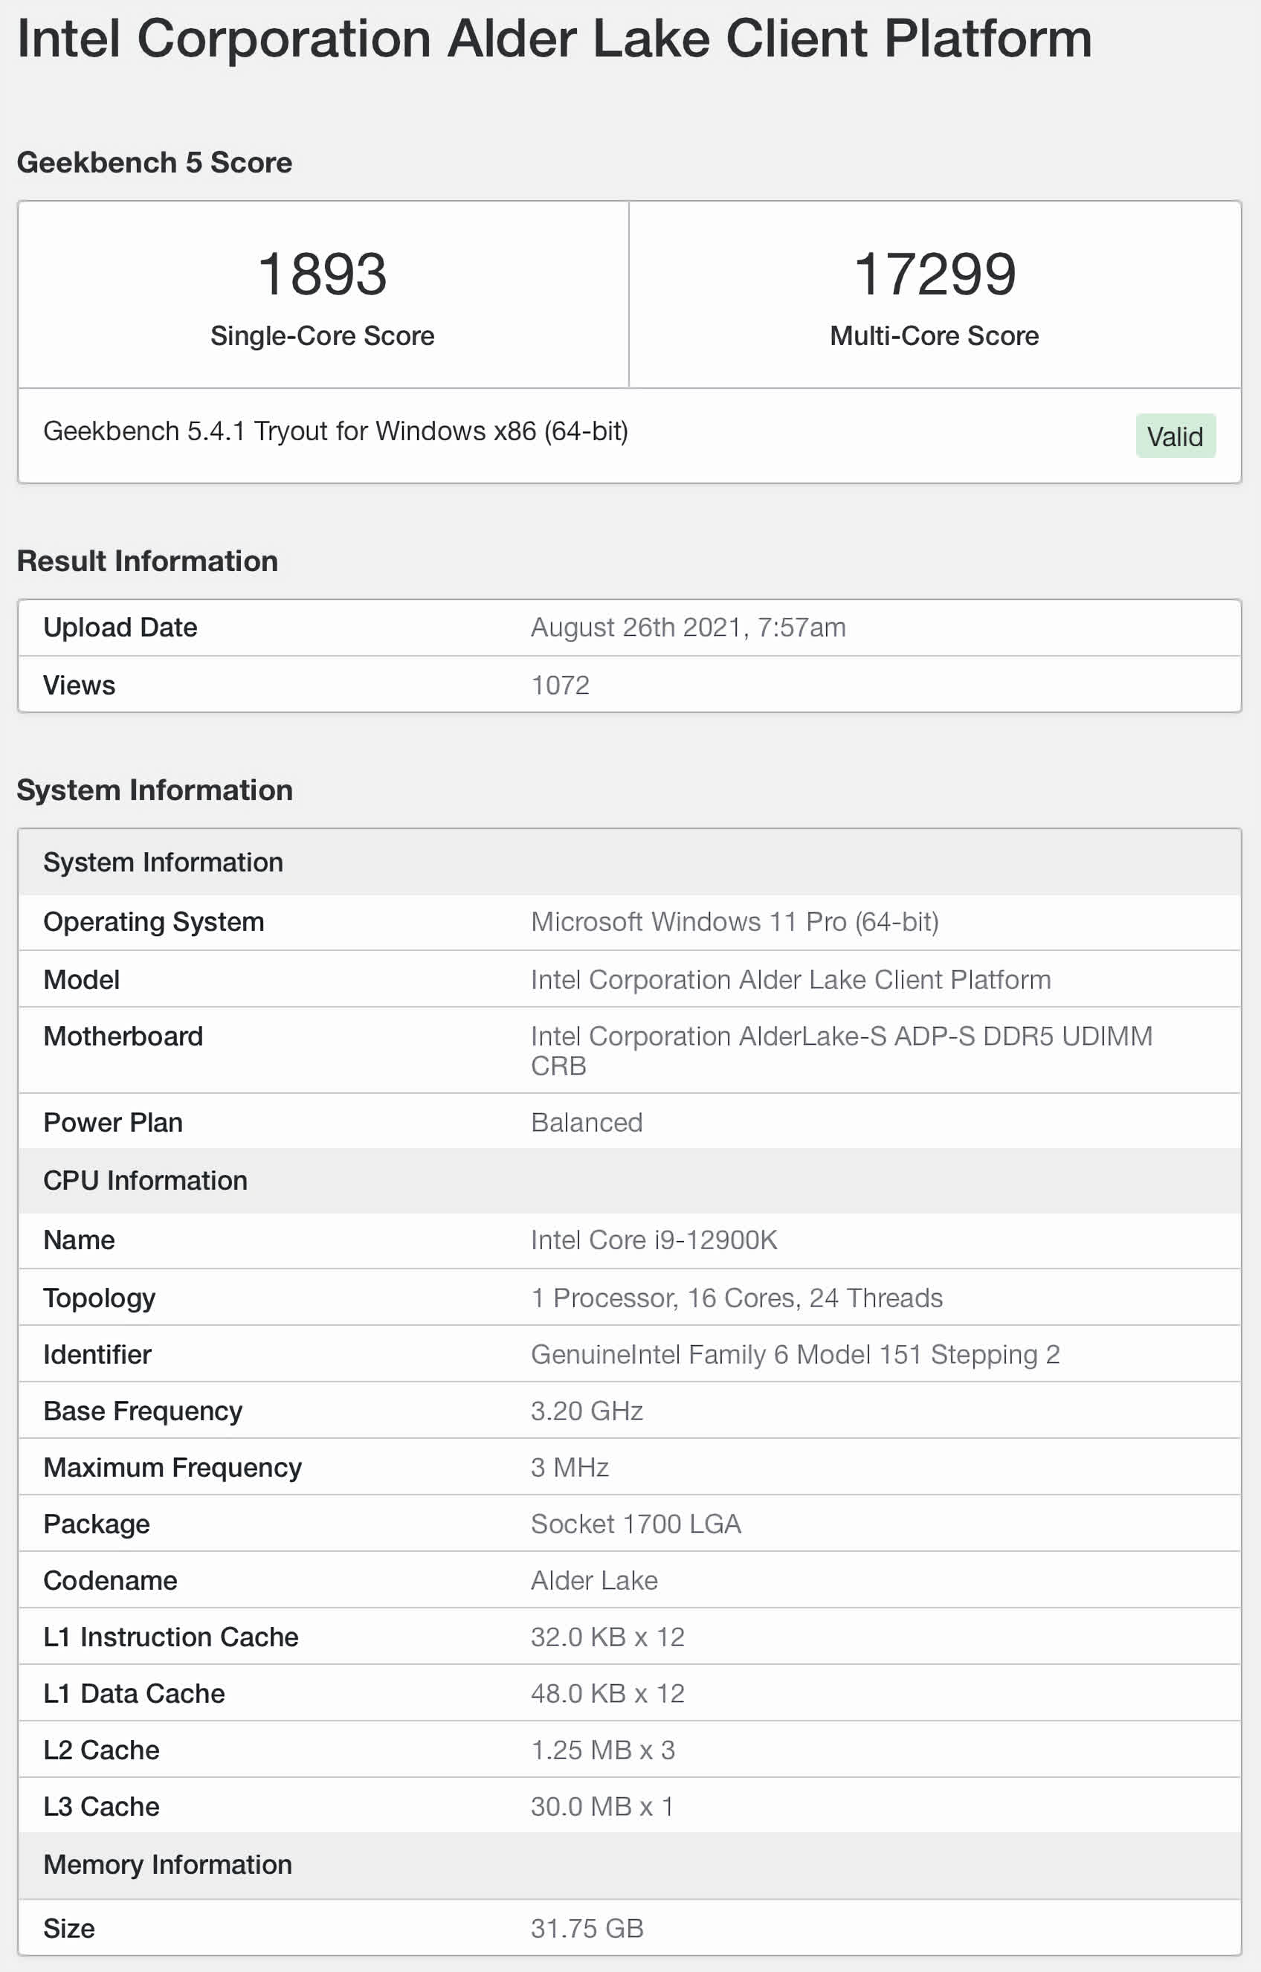1261x1972 pixels.
Task: Select the single-core score 1893
Action: (x=322, y=274)
